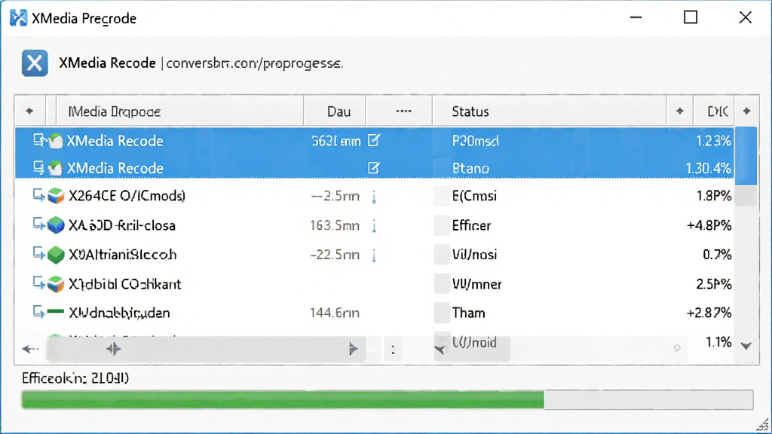Click the left arrow of horizontal scrollbar

[x=30, y=350]
